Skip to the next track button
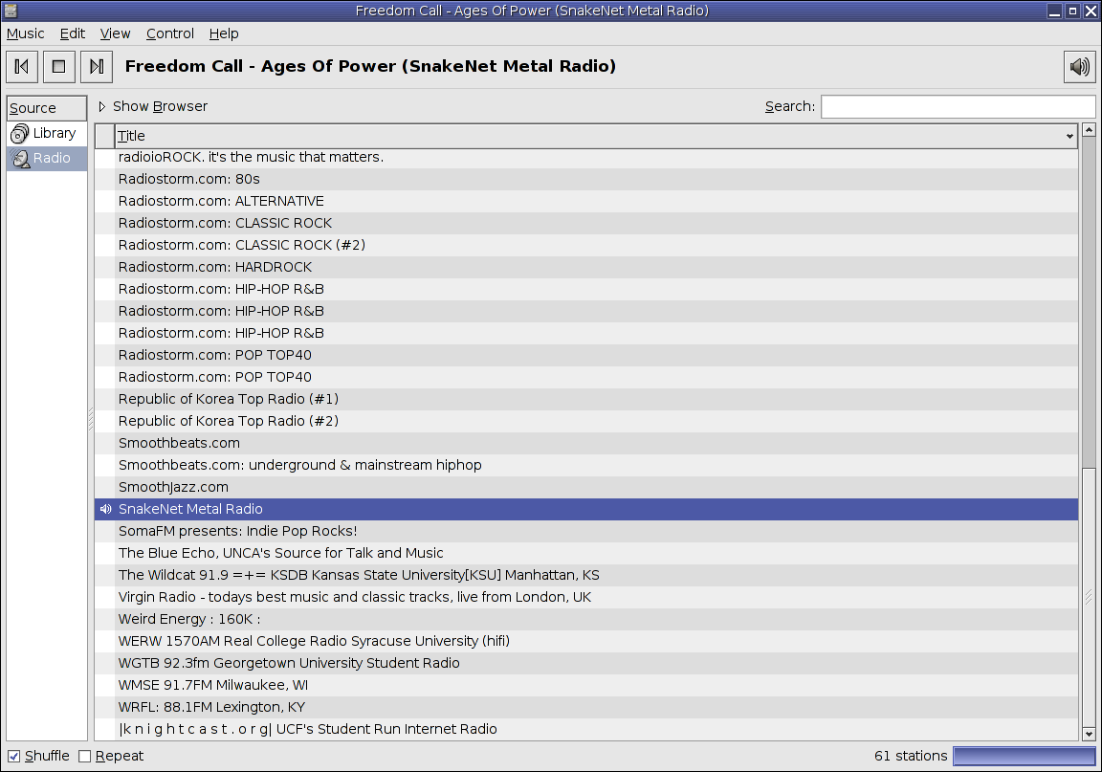Image resolution: width=1102 pixels, height=772 pixels. pos(97,67)
